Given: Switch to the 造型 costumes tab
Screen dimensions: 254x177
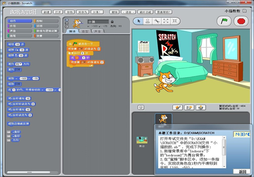Looking at the screenshot, I should pyautogui.click(x=85, y=31).
